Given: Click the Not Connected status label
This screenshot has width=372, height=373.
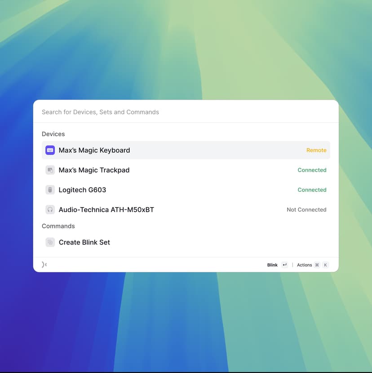Looking at the screenshot, I should [x=306, y=209].
